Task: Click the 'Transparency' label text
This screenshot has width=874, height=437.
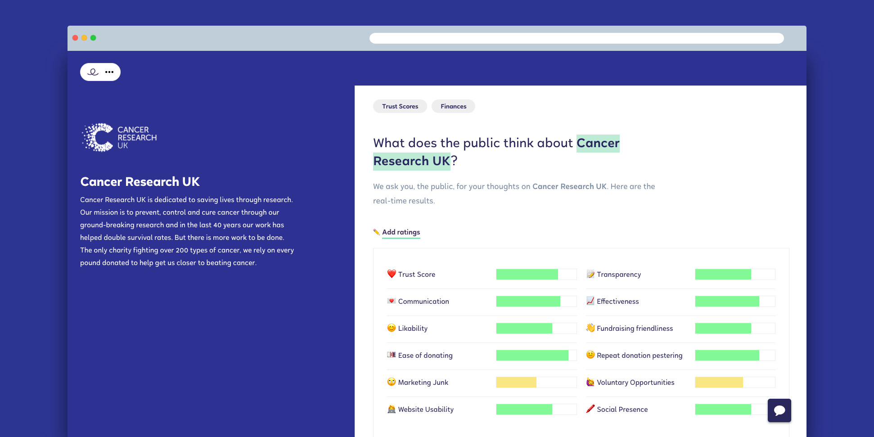Action: (x=619, y=275)
